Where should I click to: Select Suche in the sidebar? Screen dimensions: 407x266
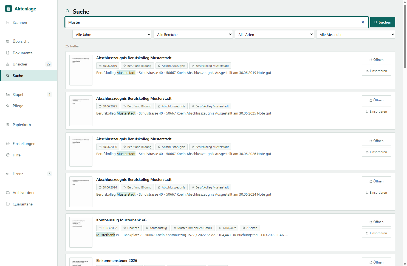29,76
